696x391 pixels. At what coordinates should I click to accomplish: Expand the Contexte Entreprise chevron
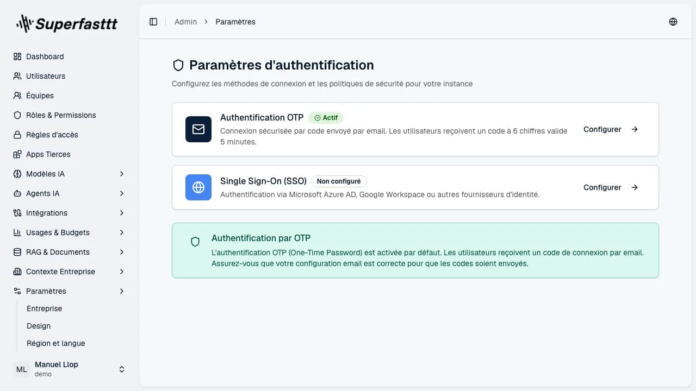[x=122, y=272]
